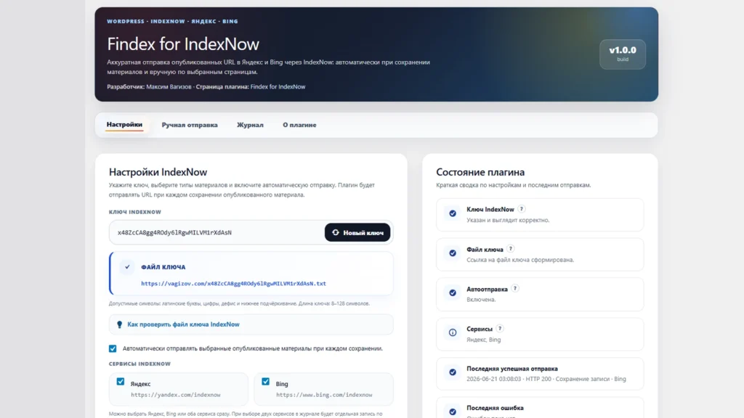
Task: Click check icon of Последняя успешная отправка
Action: click(x=453, y=372)
